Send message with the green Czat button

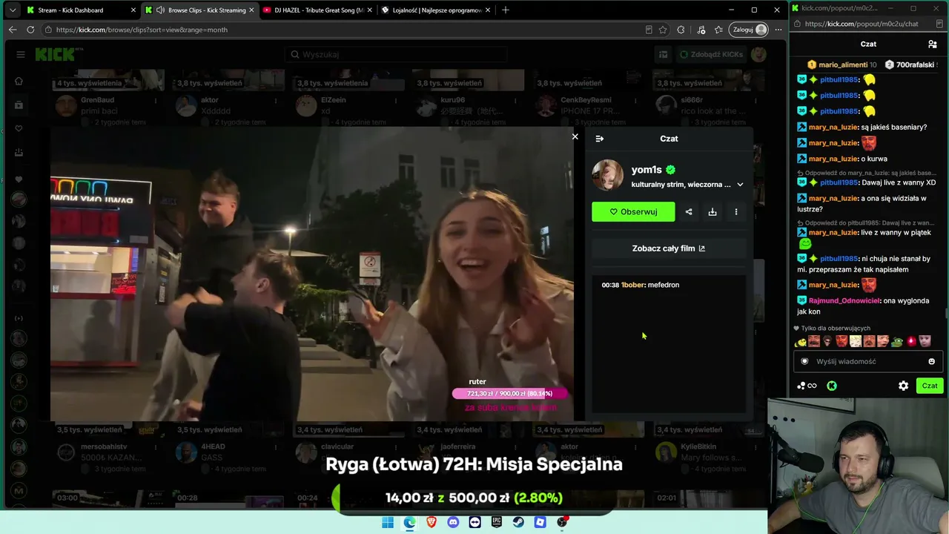pyautogui.click(x=930, y=386)
